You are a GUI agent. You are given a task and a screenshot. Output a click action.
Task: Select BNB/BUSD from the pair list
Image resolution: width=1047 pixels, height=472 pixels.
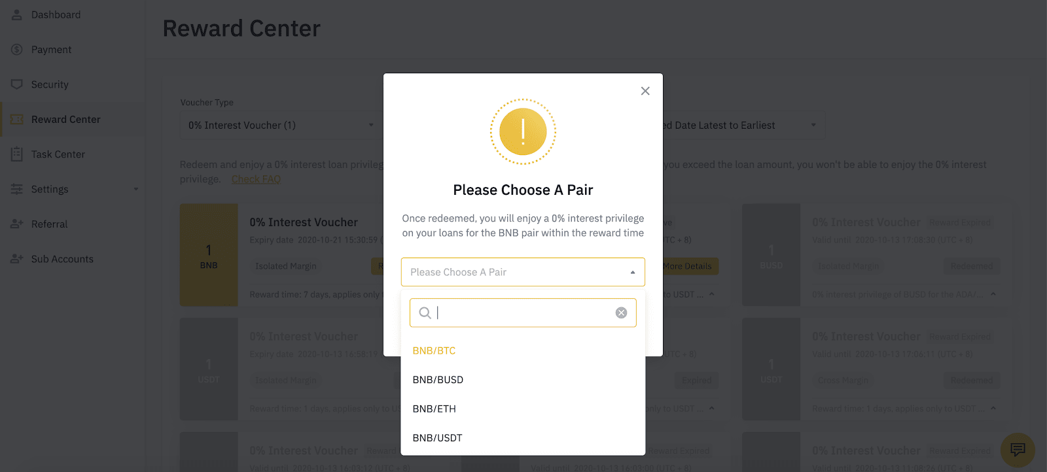point(438,380)
